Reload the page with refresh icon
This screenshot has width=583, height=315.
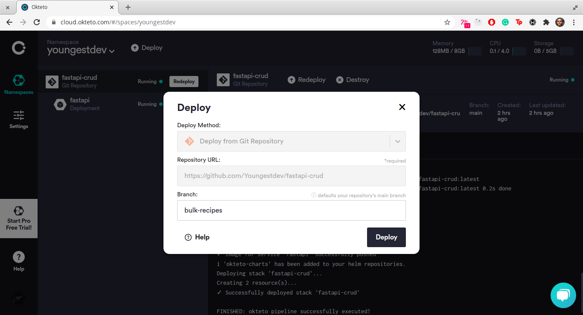[37, 22]
